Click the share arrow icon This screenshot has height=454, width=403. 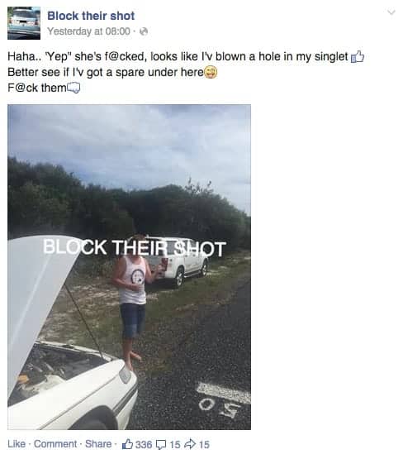point(190,444)
